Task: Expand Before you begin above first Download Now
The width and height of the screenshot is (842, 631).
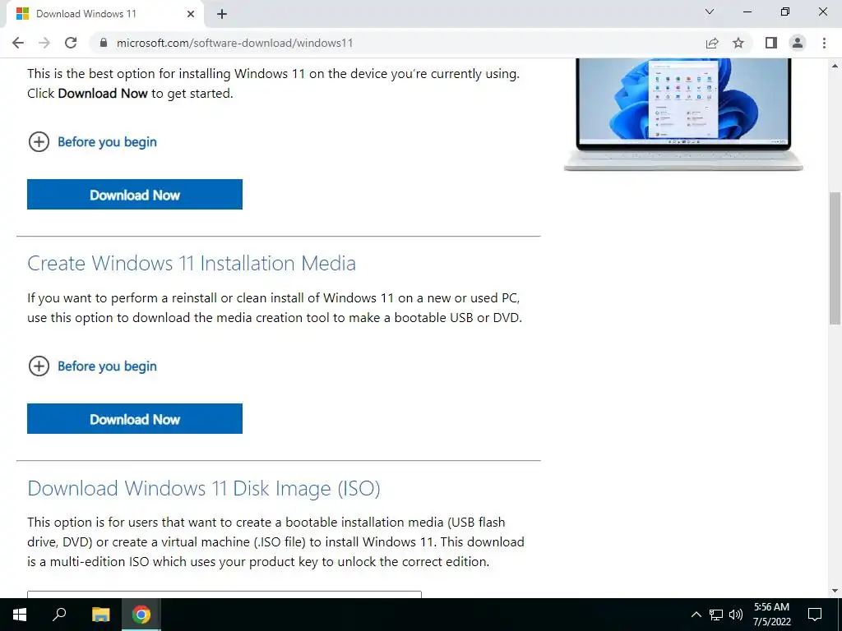Action: coord(39,142)
